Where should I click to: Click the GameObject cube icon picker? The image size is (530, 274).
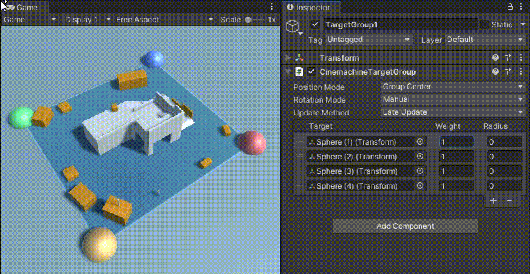pos(292,27)
